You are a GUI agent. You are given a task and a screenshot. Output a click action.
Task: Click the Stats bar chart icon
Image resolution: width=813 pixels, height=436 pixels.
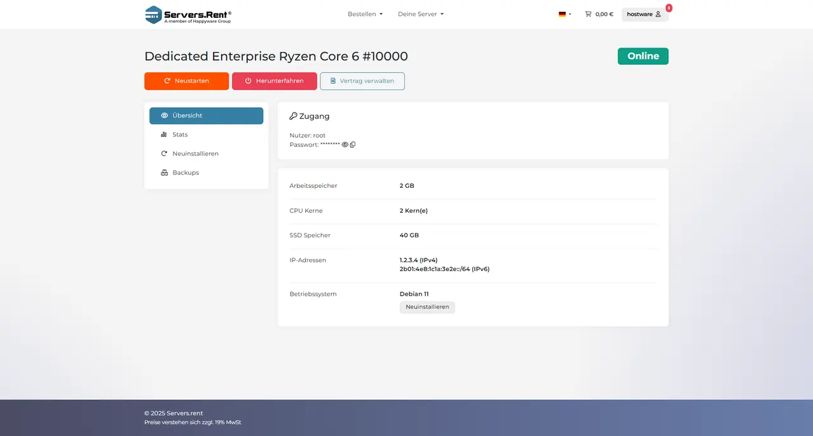click(164, 135)
